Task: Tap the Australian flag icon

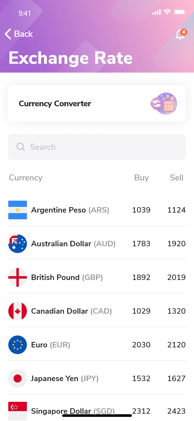Action: pyautogui.click(x=18, y=244)
